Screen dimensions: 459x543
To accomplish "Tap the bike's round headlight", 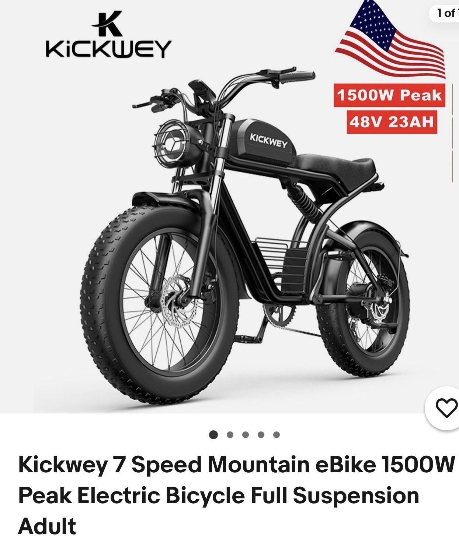I will 173,141.
